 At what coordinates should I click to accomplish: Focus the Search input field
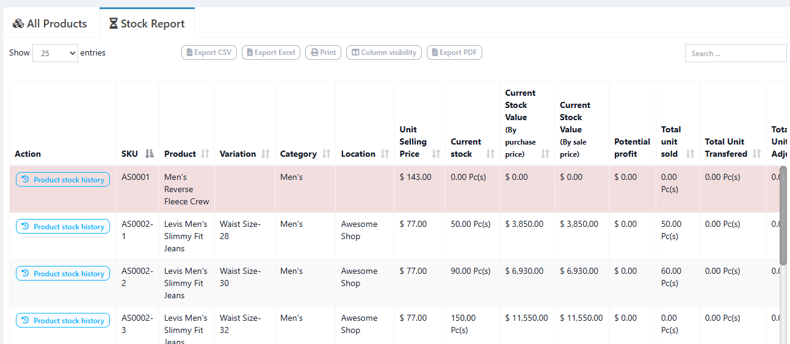(x=736, y=53)
